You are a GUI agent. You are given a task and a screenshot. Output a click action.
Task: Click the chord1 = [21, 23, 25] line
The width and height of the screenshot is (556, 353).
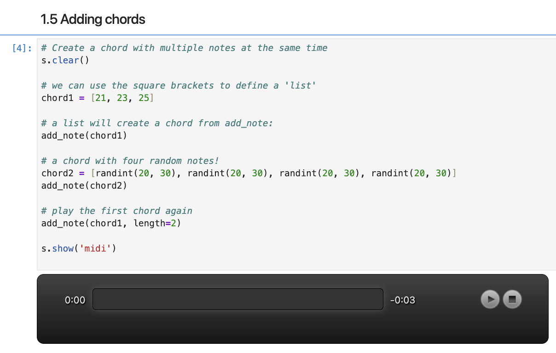click(x=98, y=98)
